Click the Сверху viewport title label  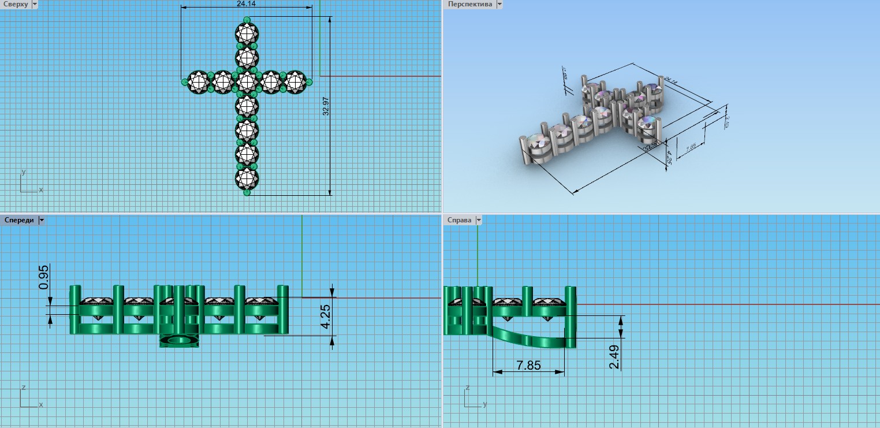15,4
